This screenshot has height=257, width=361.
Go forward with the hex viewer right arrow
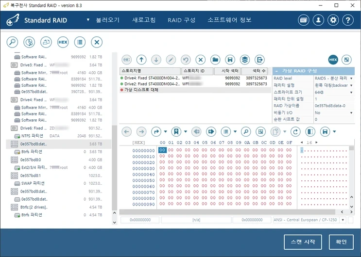pyautogui.click(x=141, y=132)
